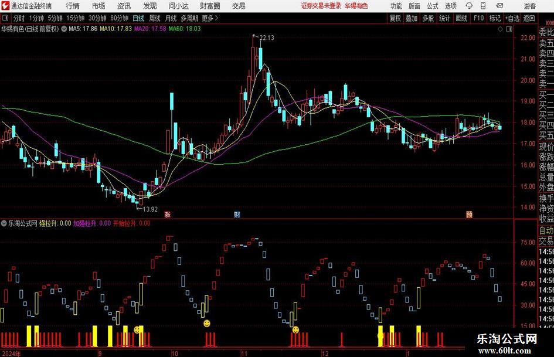554x357 pixels.
Task: Open the 发现 menu
Action: tap(150, 6)
